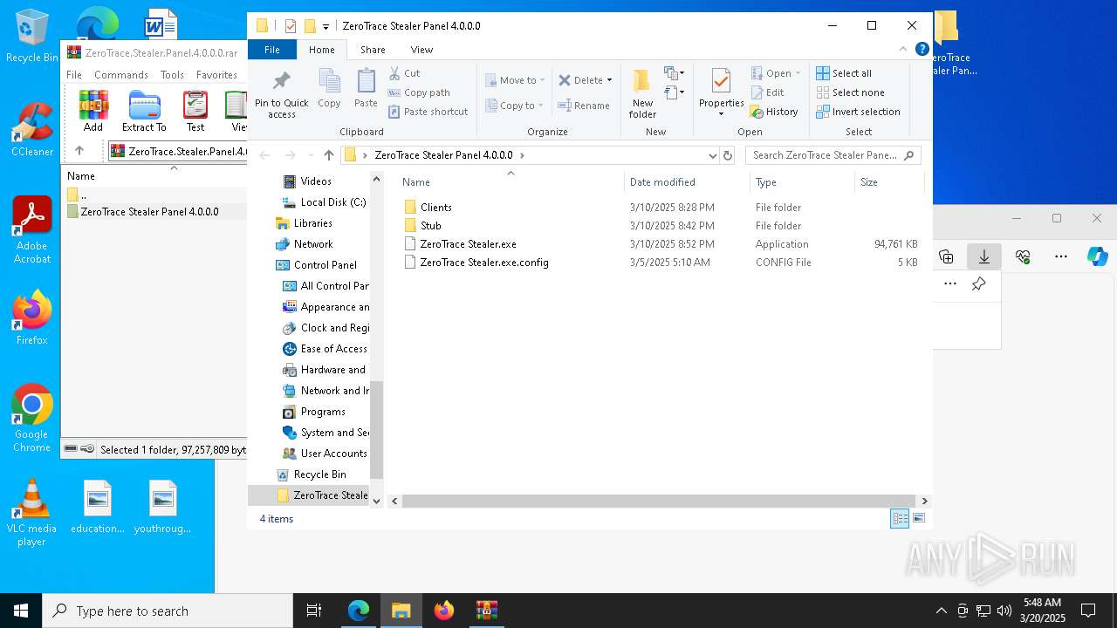Image resolution: width=1117 pixels, height=628 pixels.
Task: Open Quick Access Toolbar customize dropdown
Action: 326,26
